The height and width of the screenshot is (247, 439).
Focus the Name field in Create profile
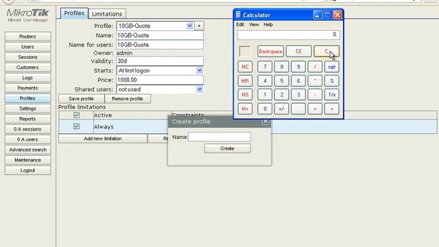(219, 137)
